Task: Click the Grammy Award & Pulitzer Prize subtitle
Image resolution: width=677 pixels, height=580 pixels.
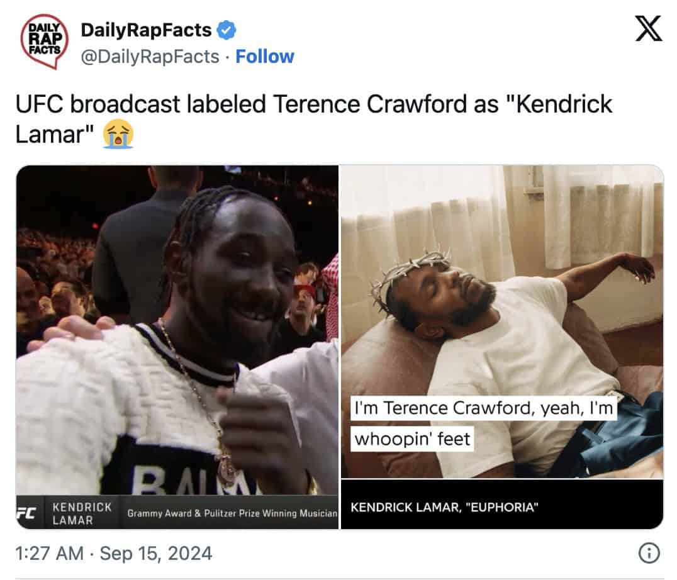Action: pyautogui.click(x=232, y=513)
